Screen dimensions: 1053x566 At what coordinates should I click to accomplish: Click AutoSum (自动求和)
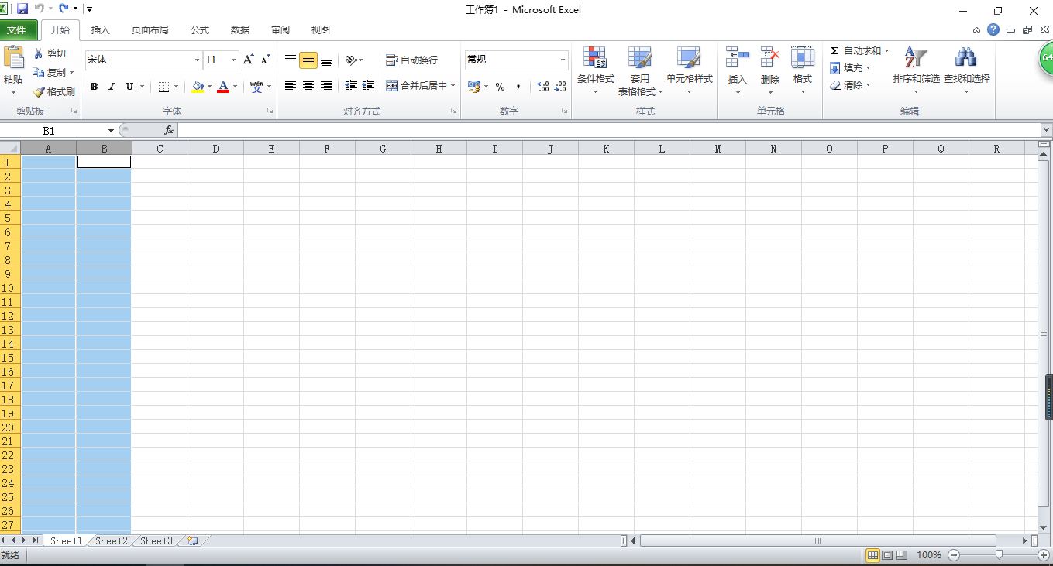click(855, 51)
